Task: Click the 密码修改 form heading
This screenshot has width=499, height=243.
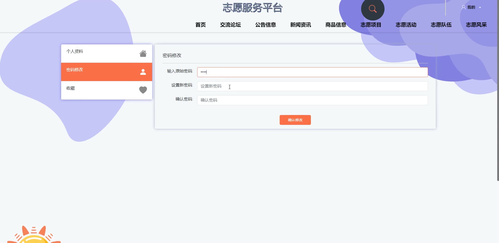Action: [172, 55]
